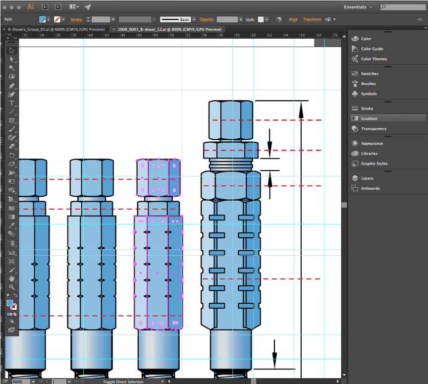Expand the Style dropdown in control bar
Screen dimensions: 428x384
[x=267, y=19]
